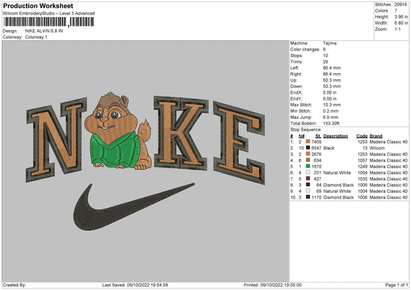Click the black swatch next to 1170
The height and width of the screenshot is (290, 411).
pos(308,197)
